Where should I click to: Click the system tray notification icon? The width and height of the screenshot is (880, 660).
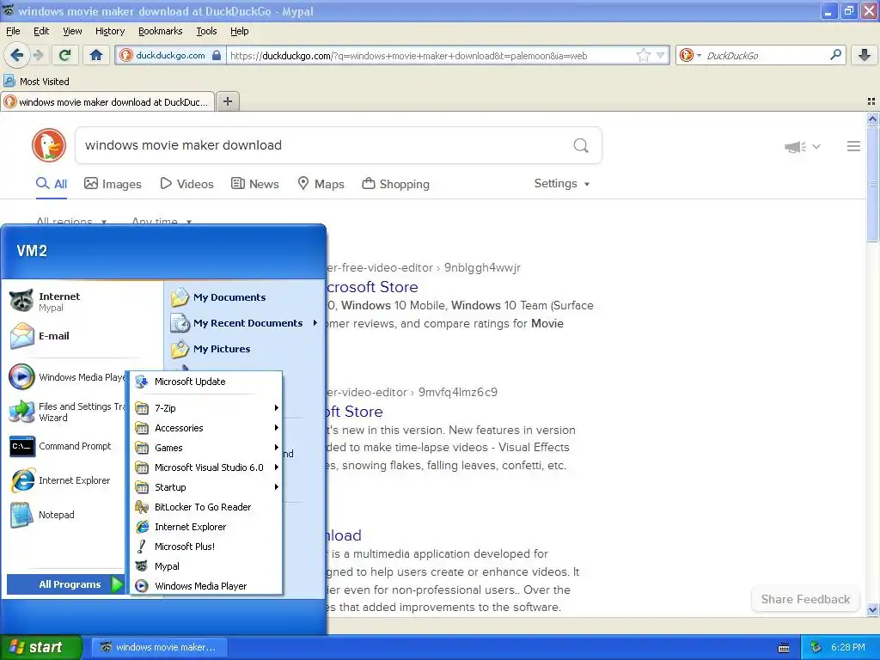(816, 648)
